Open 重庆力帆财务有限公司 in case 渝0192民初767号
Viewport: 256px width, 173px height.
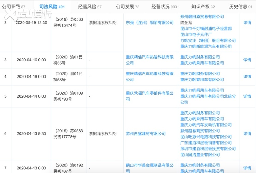(x=200, y=165)
